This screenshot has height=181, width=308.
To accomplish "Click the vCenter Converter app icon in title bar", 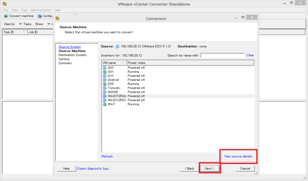I will click(x=5, y=4).
